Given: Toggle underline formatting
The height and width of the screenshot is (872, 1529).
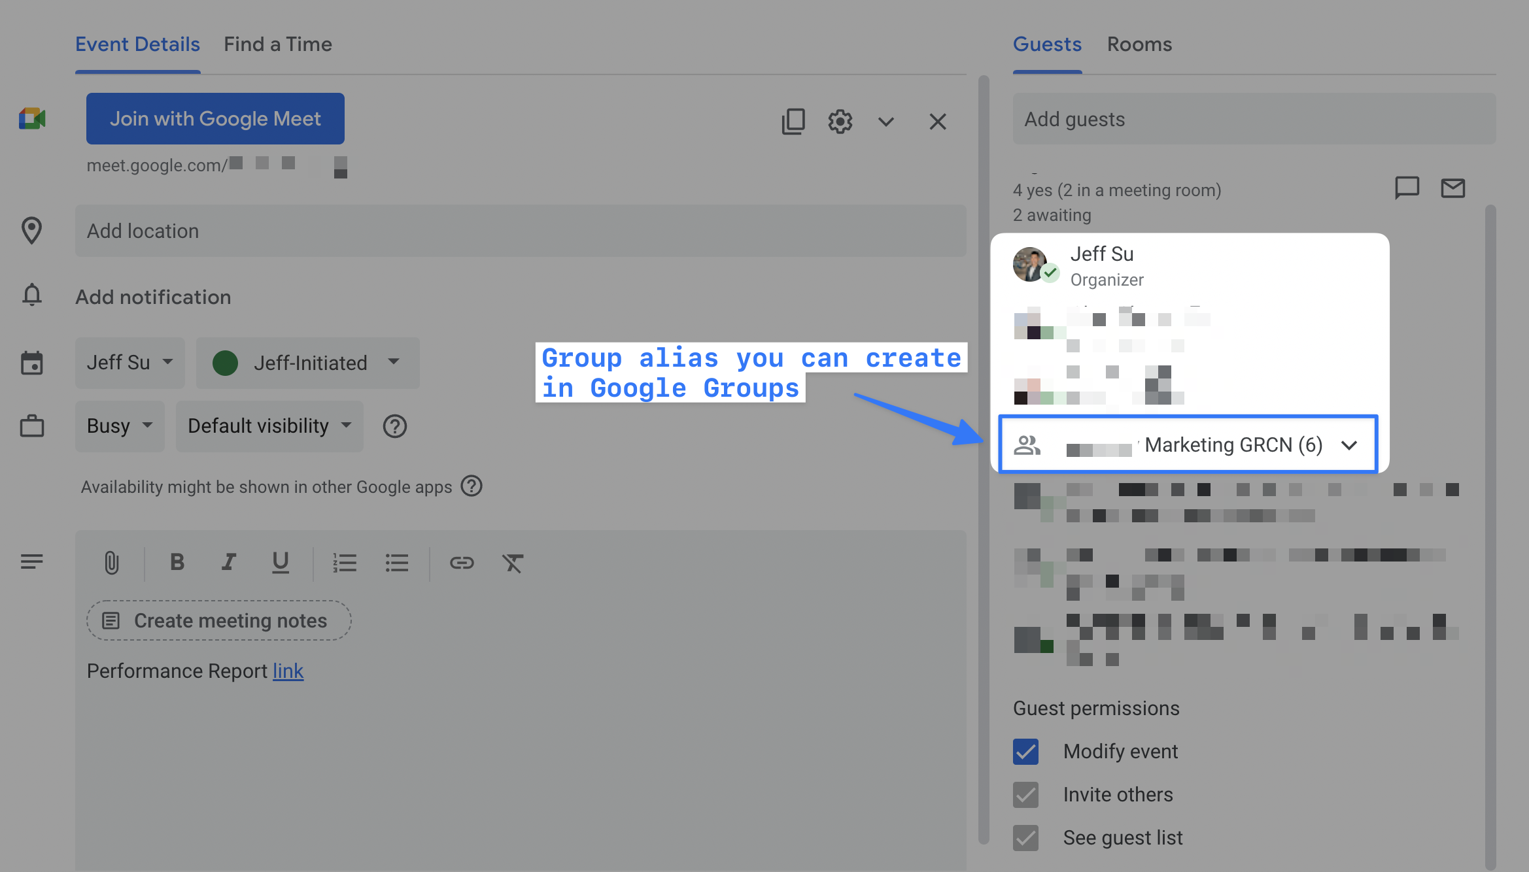Looking at the screenshot, I should (x=281, y=563).
